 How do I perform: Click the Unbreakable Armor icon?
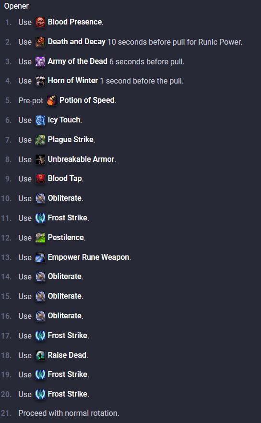40,159
